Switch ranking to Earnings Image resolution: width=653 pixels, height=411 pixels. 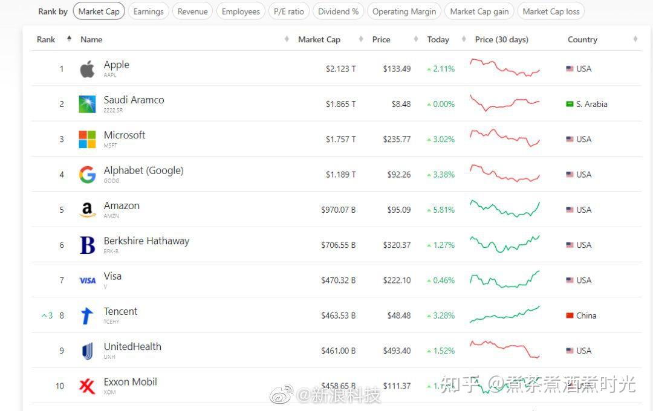(x=148, y=11)
